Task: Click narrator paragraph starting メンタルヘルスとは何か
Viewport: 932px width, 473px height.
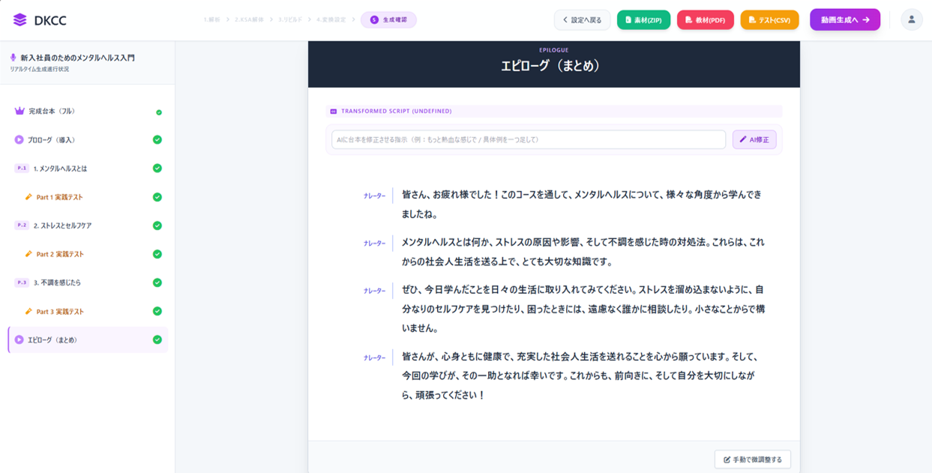Action: [x=583, y=252]
